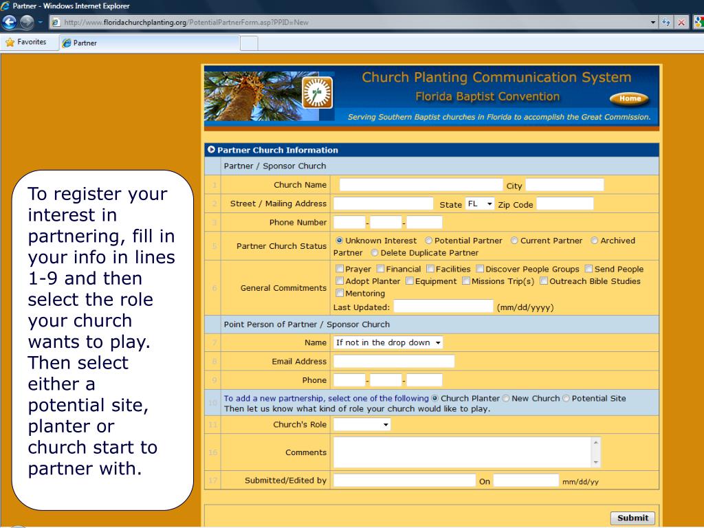Check the Discover People Groups checkbox

coord(479,269)
